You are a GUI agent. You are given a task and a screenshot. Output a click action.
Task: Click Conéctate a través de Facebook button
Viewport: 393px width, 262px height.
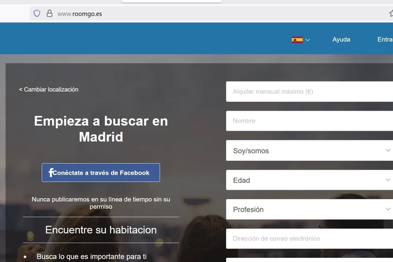coord(101,173)
